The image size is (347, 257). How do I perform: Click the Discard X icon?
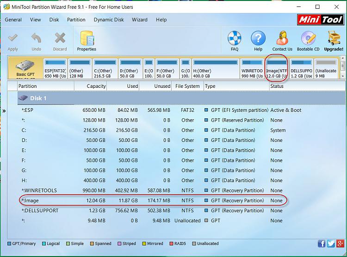pos(60,38)
